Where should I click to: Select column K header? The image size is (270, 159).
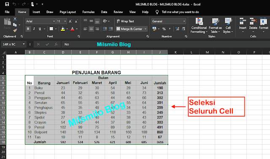[x=175, y=52]
